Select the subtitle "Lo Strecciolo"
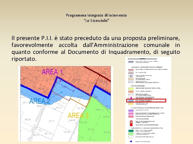Screen dimensions: 193x144 pos(96,21)
